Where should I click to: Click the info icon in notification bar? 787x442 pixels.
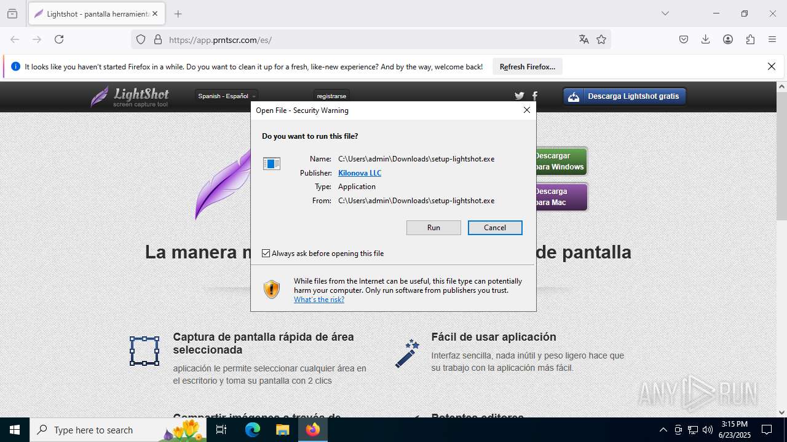16,67
